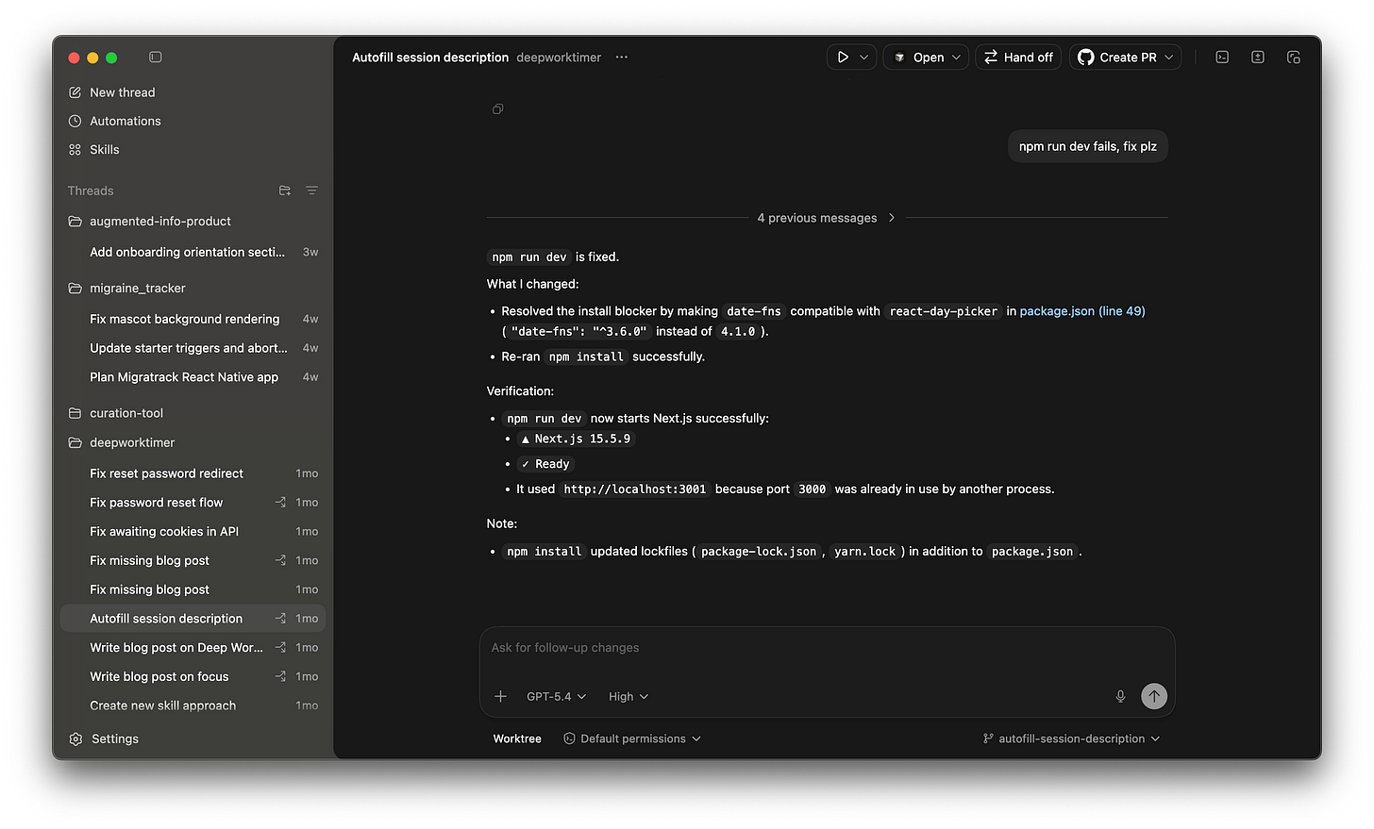Activate the voice input microphone
Viewport: 1374px width, 829px height.
1120,696
